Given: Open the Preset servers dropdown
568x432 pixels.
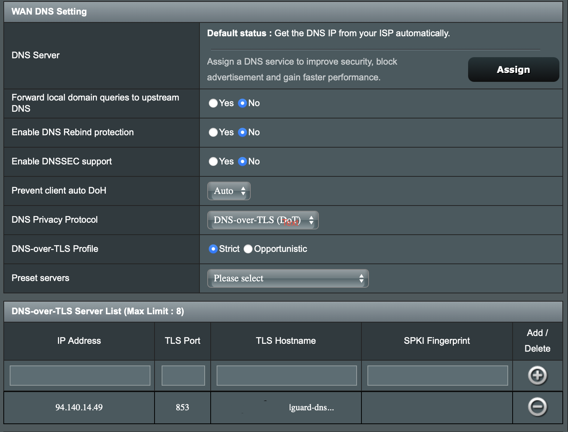Looking at the screenshot, I should point(288,278).
